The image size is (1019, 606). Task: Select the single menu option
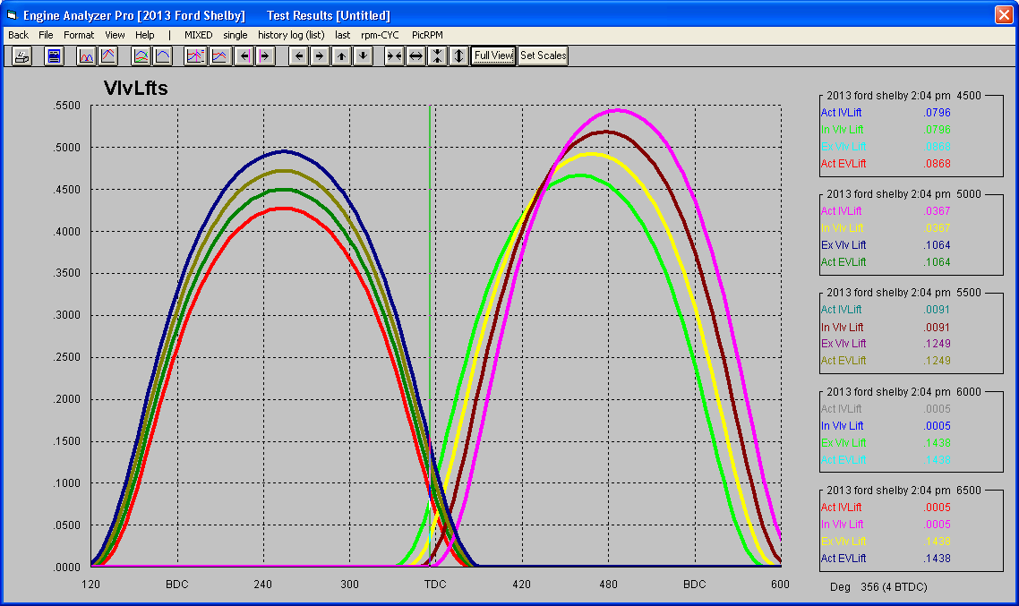235,35
